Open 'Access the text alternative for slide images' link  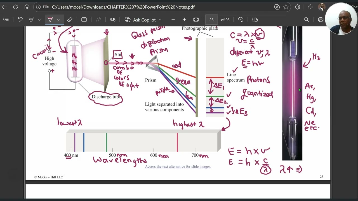pos(178,166)
